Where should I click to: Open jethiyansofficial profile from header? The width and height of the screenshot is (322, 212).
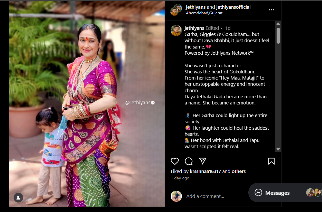(233, 7)
